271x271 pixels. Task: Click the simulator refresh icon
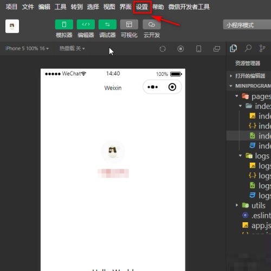tap(163, 49)
